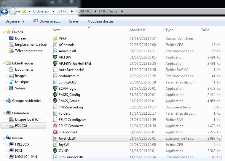Image resolution: width=225 pixels, height=161 pixels.
Task: Select the borlndmm.dll file icon
Action: [x=55, y=76]
